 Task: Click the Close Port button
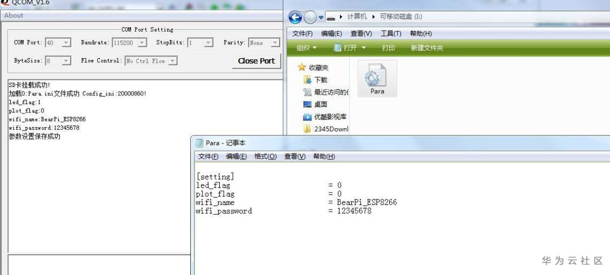pyautogui.click(x=256, y=61)
